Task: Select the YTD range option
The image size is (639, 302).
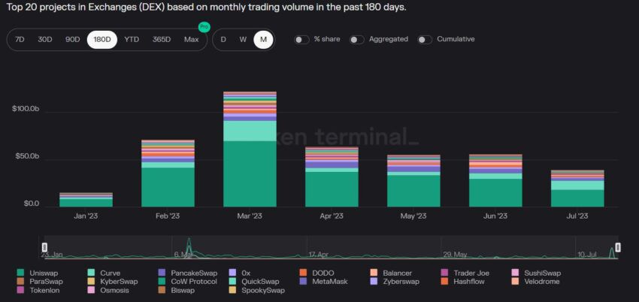Action: [132, 40]
